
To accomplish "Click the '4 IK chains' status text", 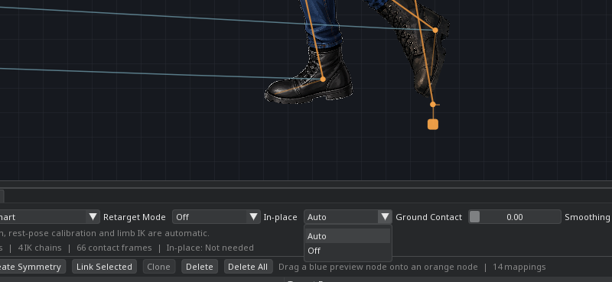I will (40, 248).
